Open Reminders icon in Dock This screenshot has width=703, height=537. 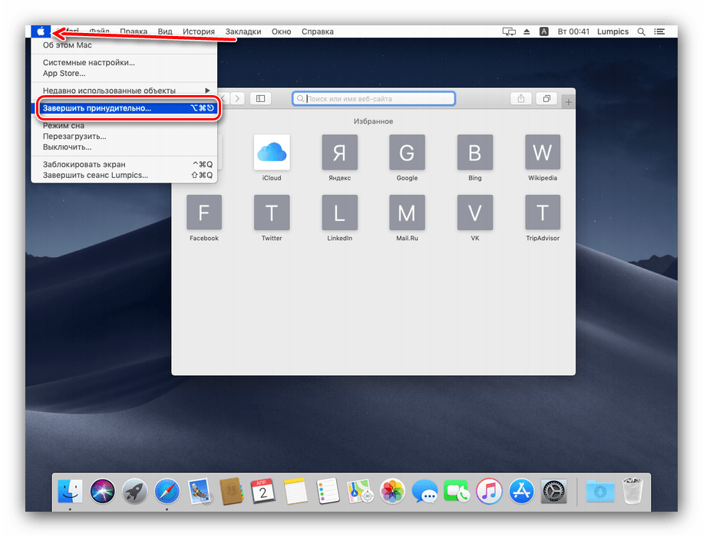click(x=328, y=491)
